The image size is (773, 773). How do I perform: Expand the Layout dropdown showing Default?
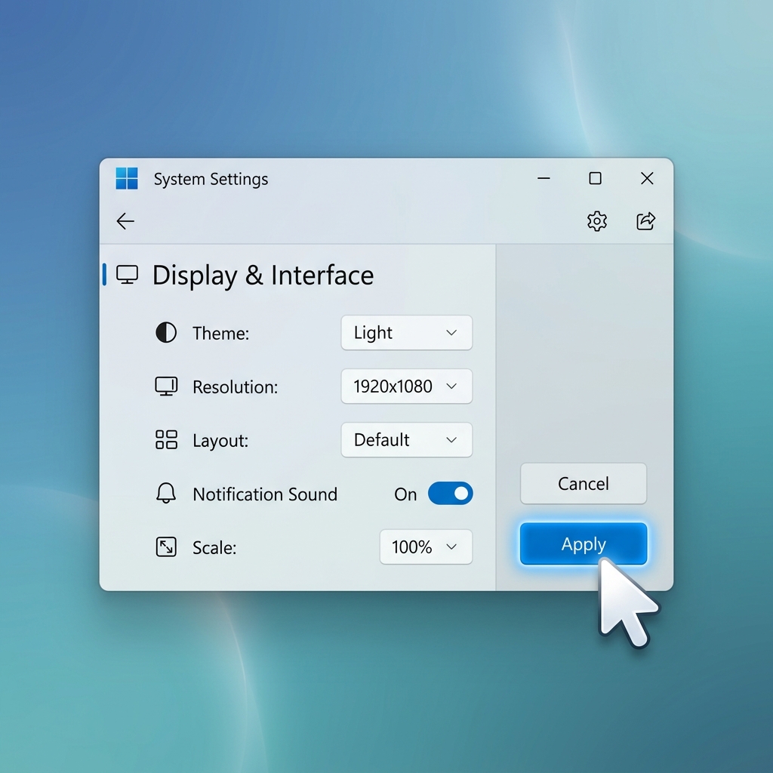tap(406, 439)
